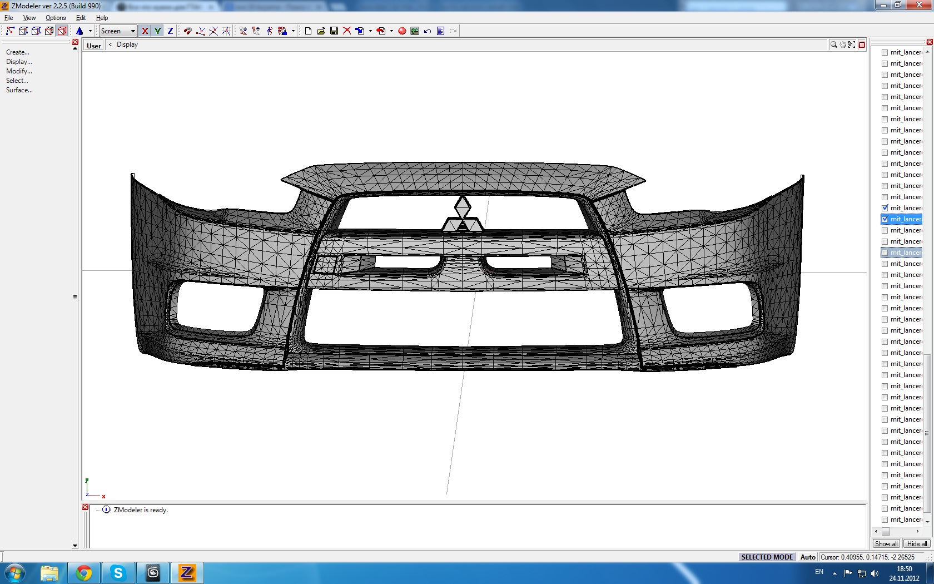Switch to edges editing level
934x584 pixels.
pyautogui.click(x=23, y=31)
